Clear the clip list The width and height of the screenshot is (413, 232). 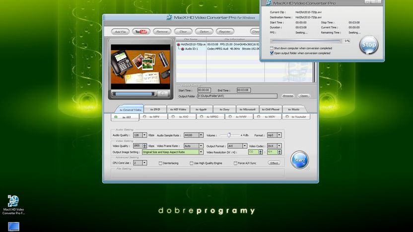(183, 32)
